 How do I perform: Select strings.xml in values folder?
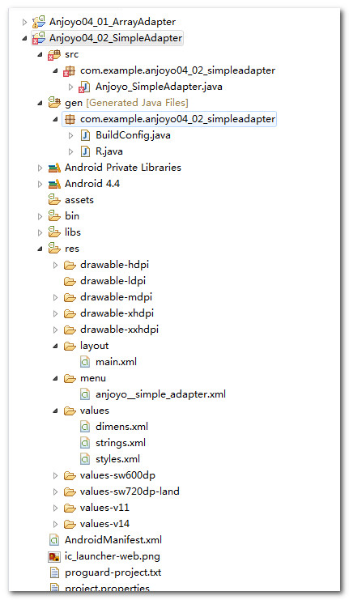(121, 443)
